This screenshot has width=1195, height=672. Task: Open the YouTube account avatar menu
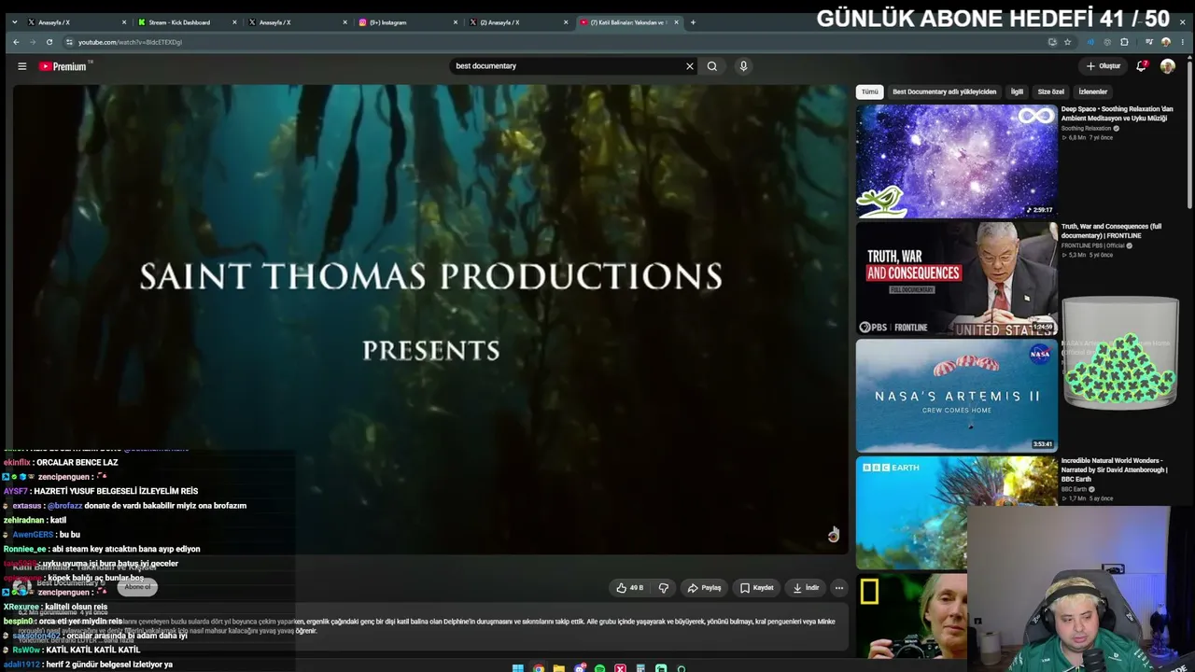1167,66
